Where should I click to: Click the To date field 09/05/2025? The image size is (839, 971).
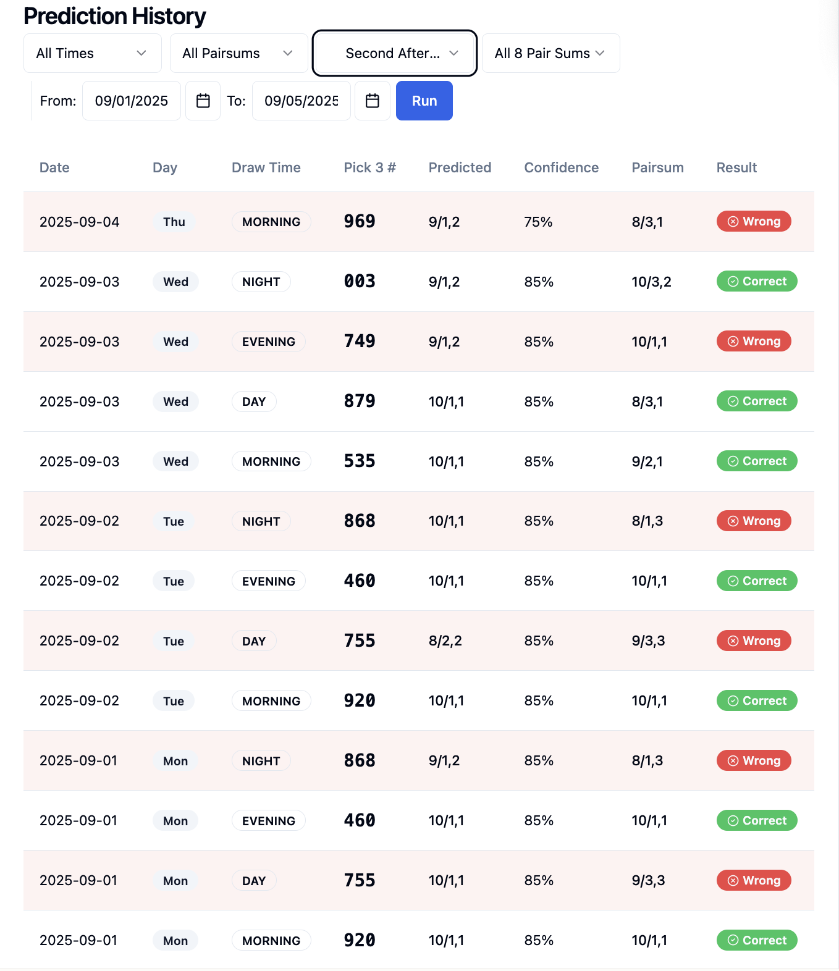(x=301, y=101)
